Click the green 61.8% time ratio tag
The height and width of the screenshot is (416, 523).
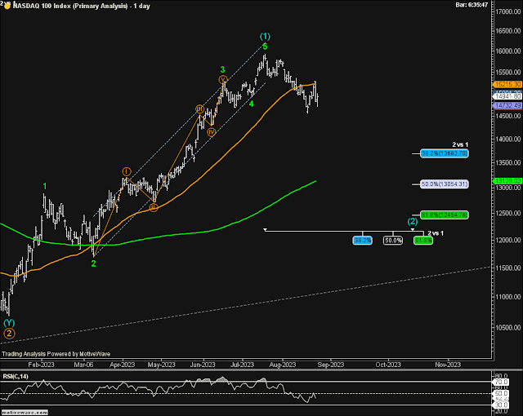point(423,241)
